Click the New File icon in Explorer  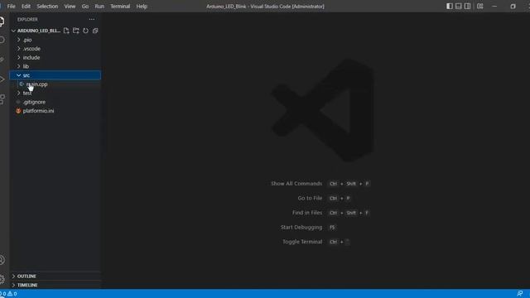66,31
